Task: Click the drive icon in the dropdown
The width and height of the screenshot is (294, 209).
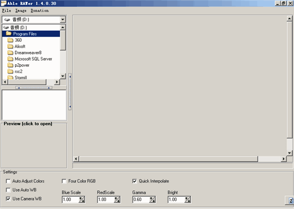Action: pyautogui.click(x=7, y=19)
